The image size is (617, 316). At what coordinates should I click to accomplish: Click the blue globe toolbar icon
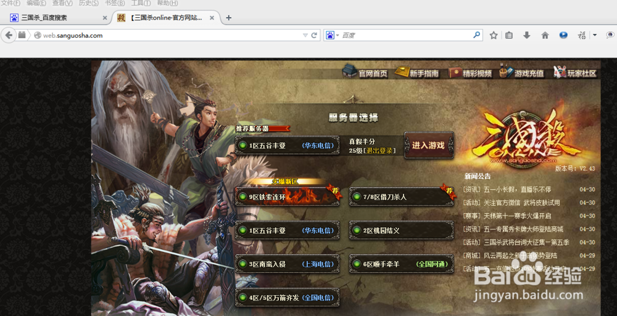tap(563, 35)
